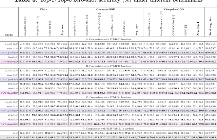This screenshot has height=140, width=217.
Task: Click section B ViT-B/16 baselines heading
Action: [x=109, y=65]
